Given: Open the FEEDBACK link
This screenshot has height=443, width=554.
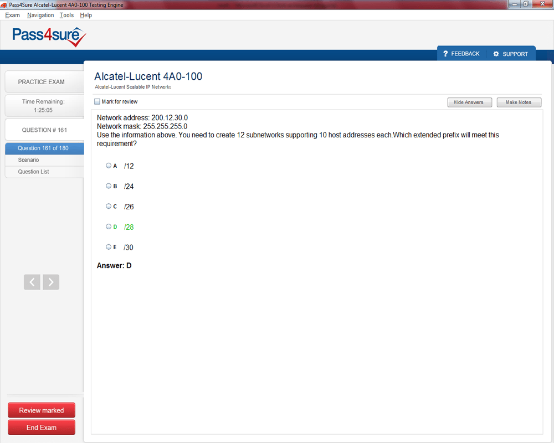Looking at the screenshot, I should pyautogui.click(x=465, y=54).
